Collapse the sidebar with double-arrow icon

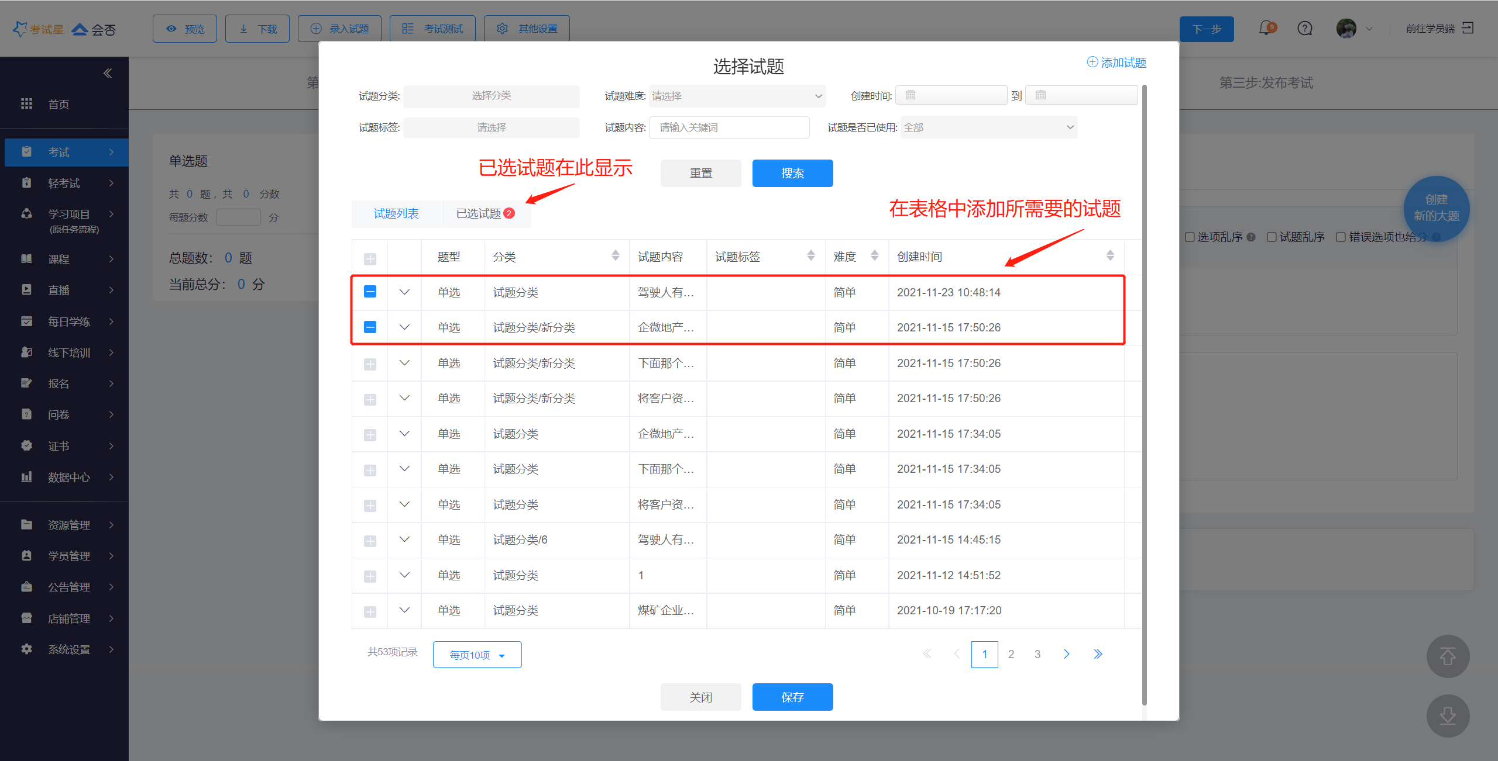pos(107,73)
